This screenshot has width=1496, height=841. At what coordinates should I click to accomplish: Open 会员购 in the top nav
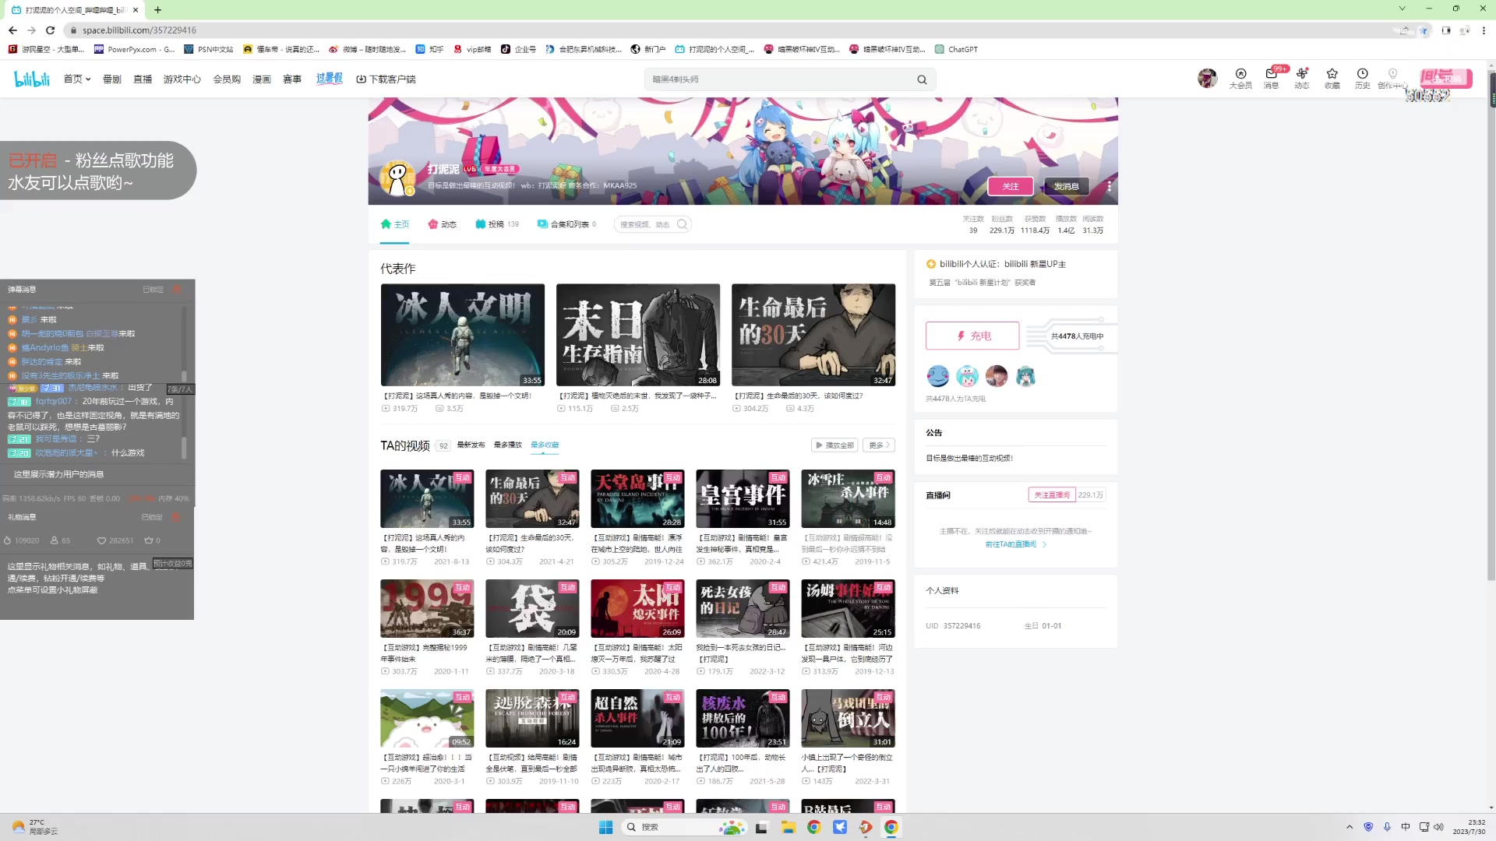click(x=227, y=79)
